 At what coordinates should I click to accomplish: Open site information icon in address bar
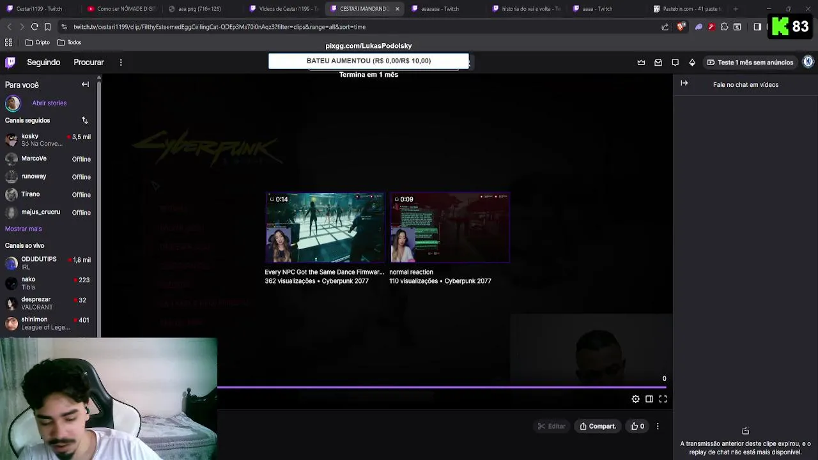pyautogui.click(x=64, y=27)
